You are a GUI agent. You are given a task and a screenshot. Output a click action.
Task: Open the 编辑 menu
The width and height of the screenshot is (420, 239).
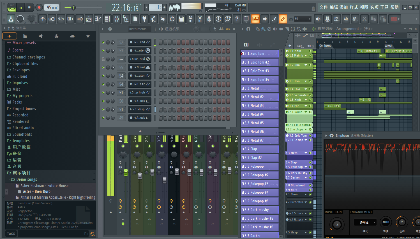click(x=334, y=7)
